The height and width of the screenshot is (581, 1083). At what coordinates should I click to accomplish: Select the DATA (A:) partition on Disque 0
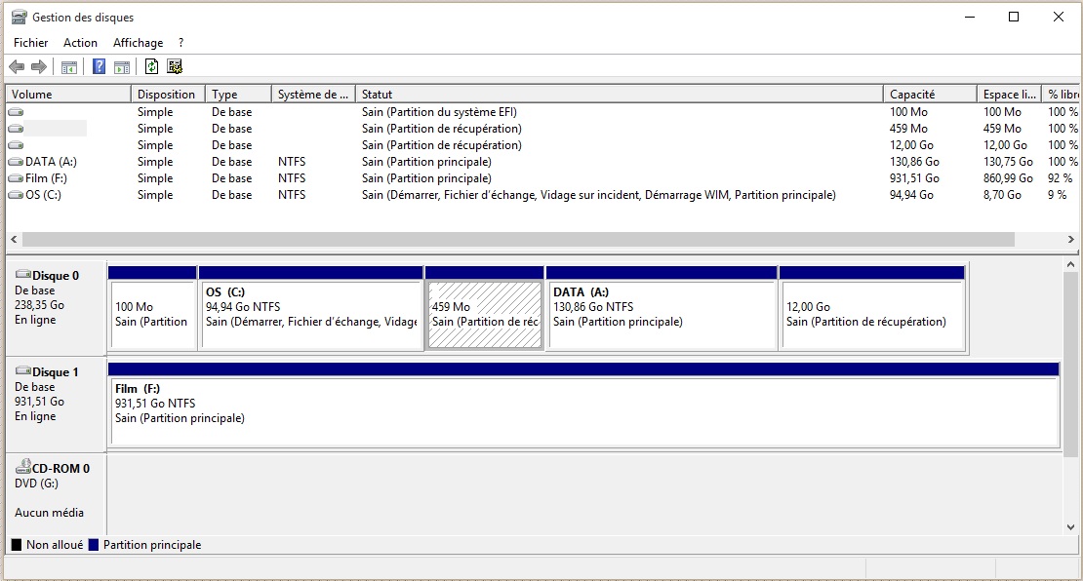(662, 315)
